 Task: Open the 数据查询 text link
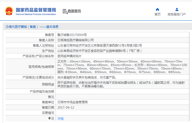click(74, 11)
